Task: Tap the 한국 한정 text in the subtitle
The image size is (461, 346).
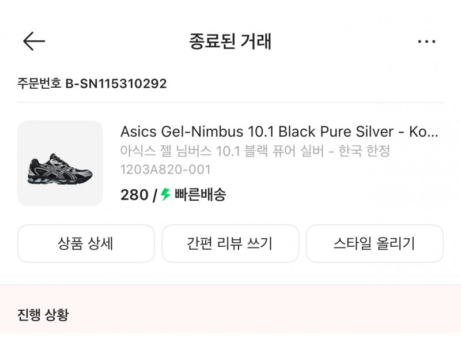Action: [x=364, y=151]
